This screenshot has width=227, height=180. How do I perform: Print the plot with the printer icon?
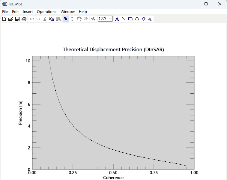coord(24,19)
